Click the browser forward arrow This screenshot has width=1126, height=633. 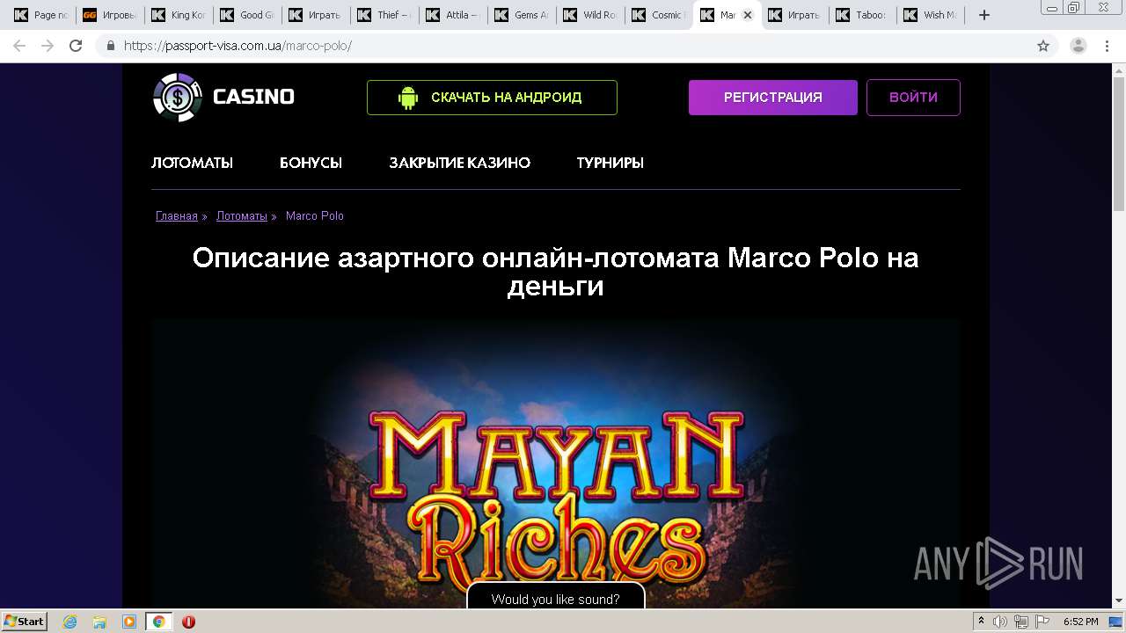tap(48, 46)
